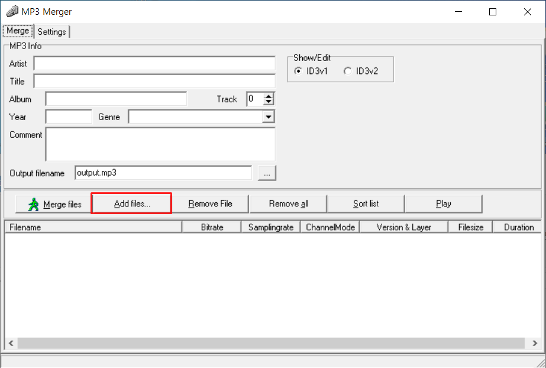Click the horizontal scrollbar right arrow
The width and height of the screenshot is (546, 368).
[535, 343]
